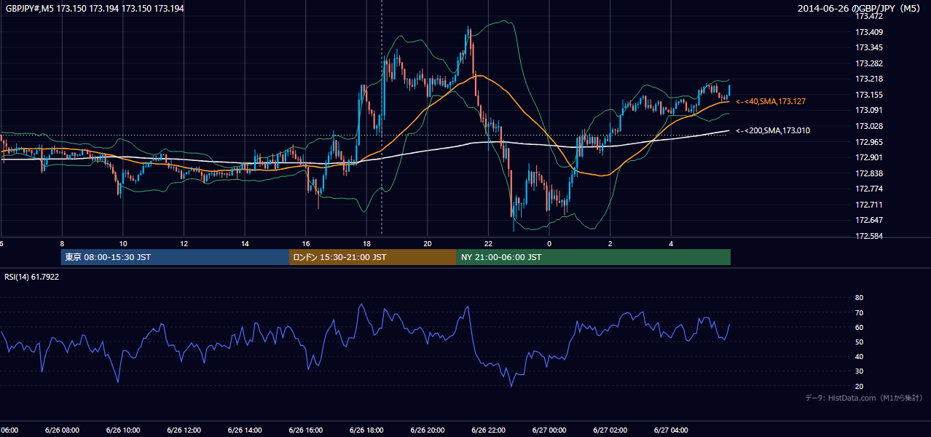Click the 6/26 22:00 bottom time label
This screenshot has width=931, height=437.
(488, 430)
